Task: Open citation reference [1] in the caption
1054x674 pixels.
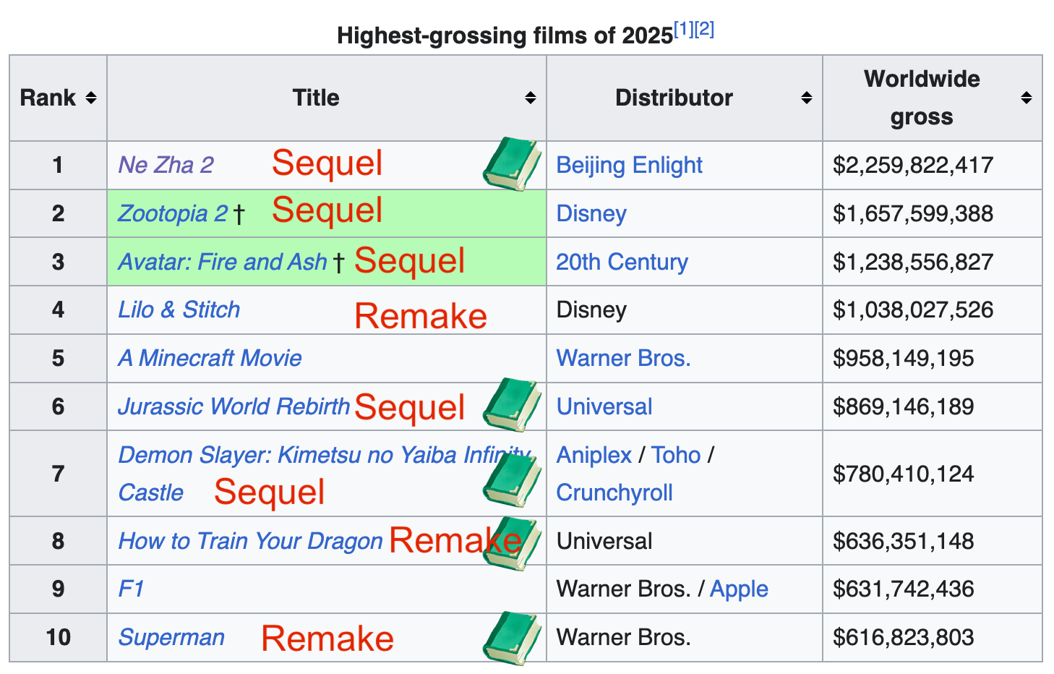Action: 683,30
